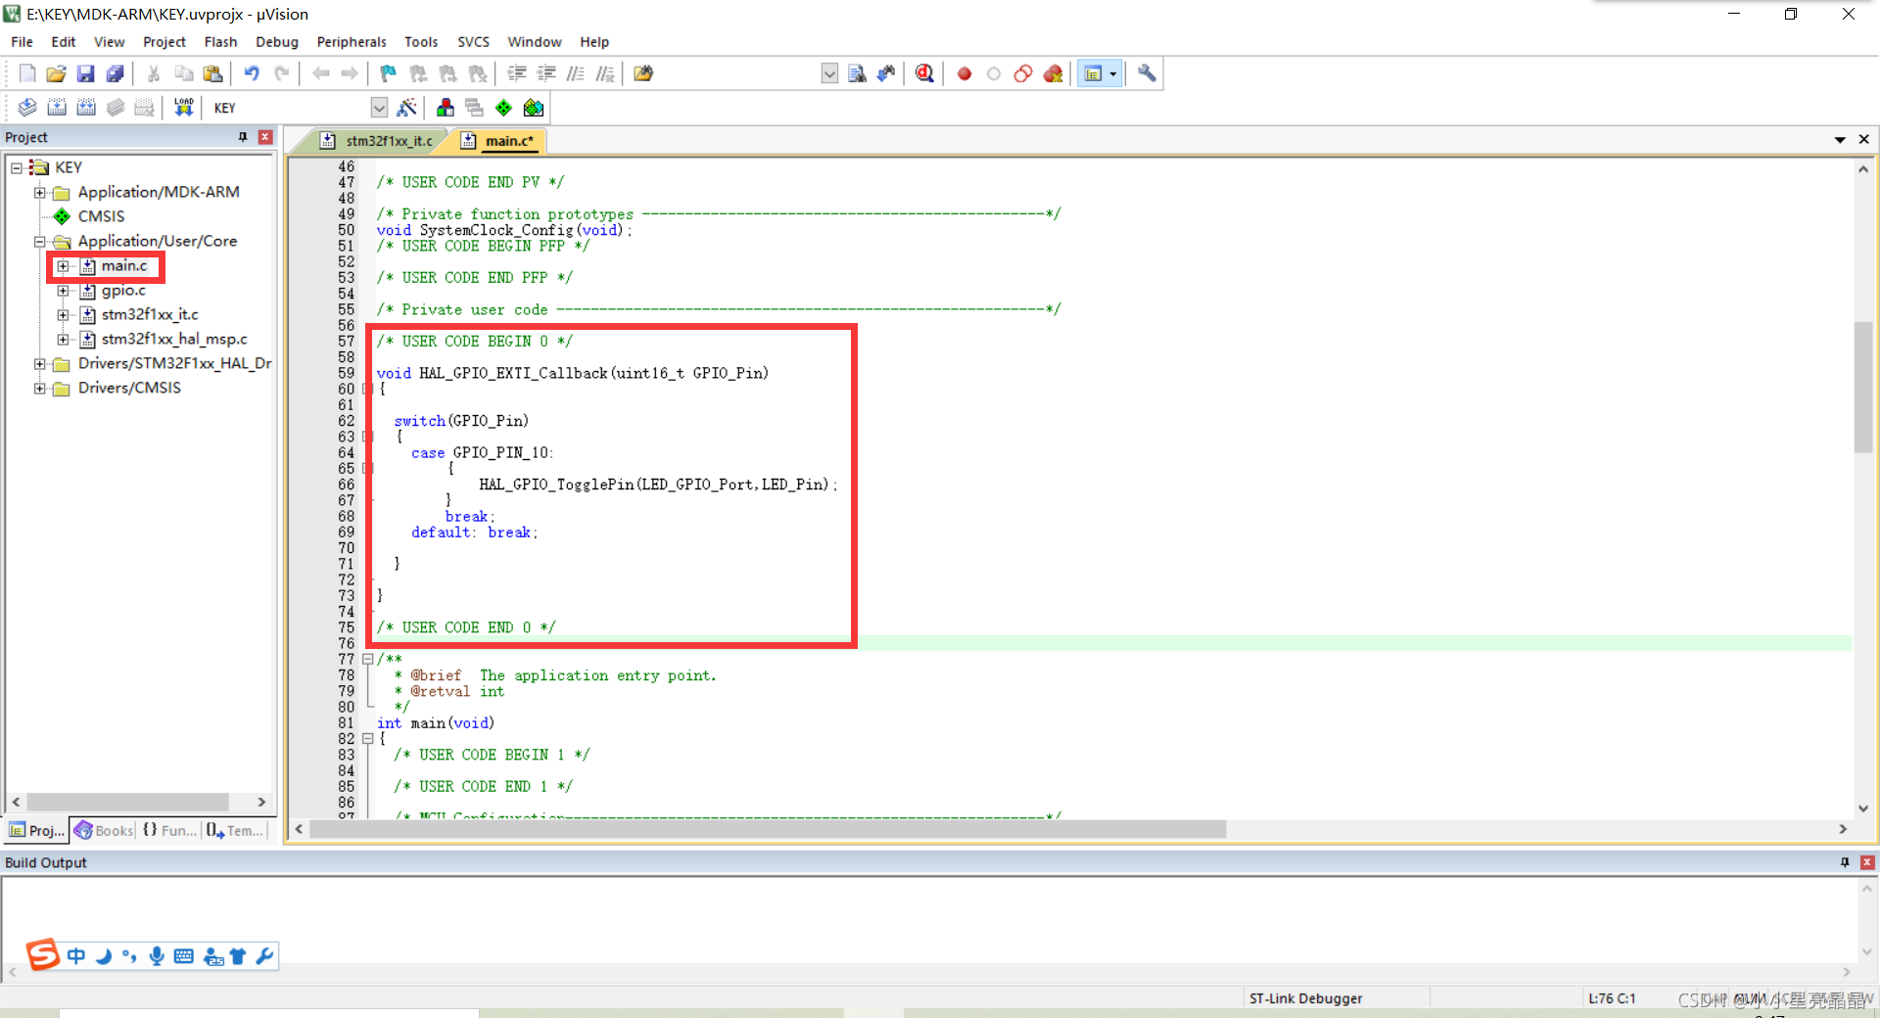Switch to the Functions panel tab
This screenshot has height=1018, width=1880.
pos(169,831)
